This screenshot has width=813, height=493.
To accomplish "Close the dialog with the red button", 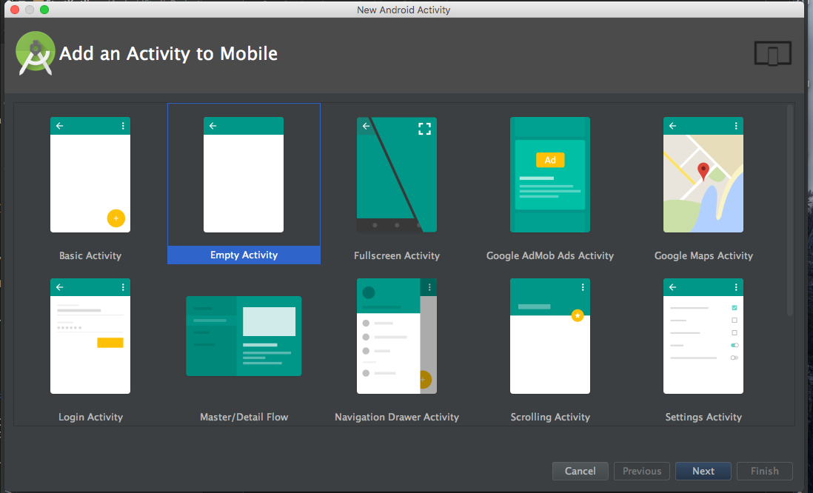I will pyautogui.click(x=15, y=10).
